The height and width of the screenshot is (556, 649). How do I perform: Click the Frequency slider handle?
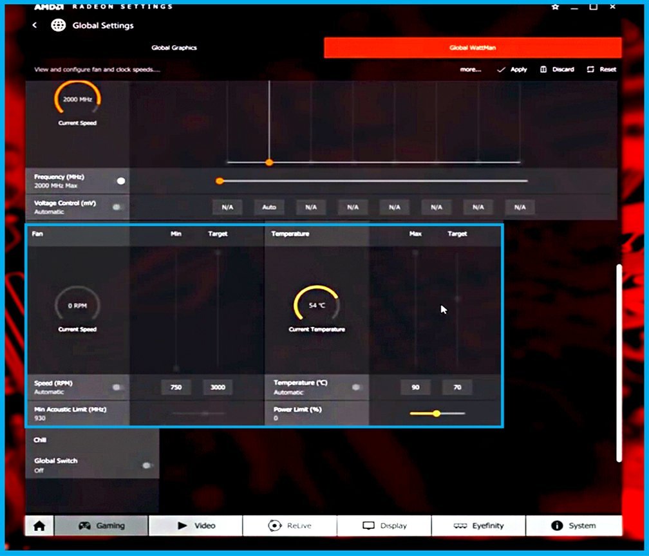[220, 181]
